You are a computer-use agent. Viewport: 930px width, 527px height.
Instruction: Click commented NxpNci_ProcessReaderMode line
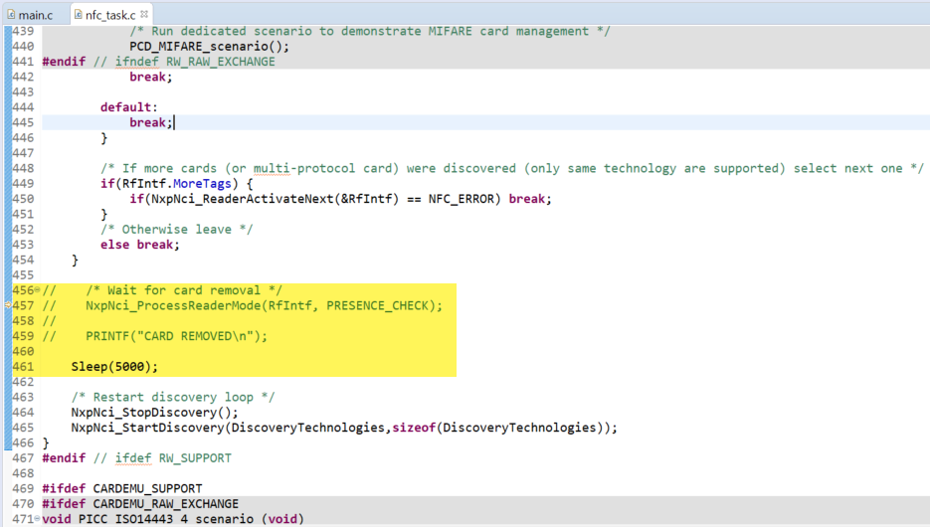(264, 306)
